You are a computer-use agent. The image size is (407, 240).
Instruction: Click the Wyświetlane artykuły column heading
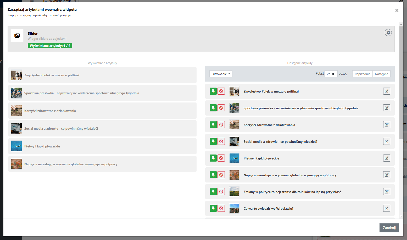pyautogui.click(x=102, y=63)
